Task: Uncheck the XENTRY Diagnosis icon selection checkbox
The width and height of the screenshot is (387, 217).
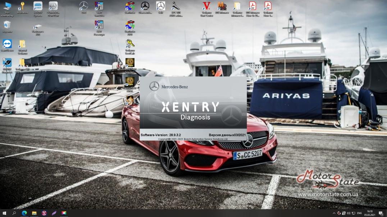Action: point(4,60)
